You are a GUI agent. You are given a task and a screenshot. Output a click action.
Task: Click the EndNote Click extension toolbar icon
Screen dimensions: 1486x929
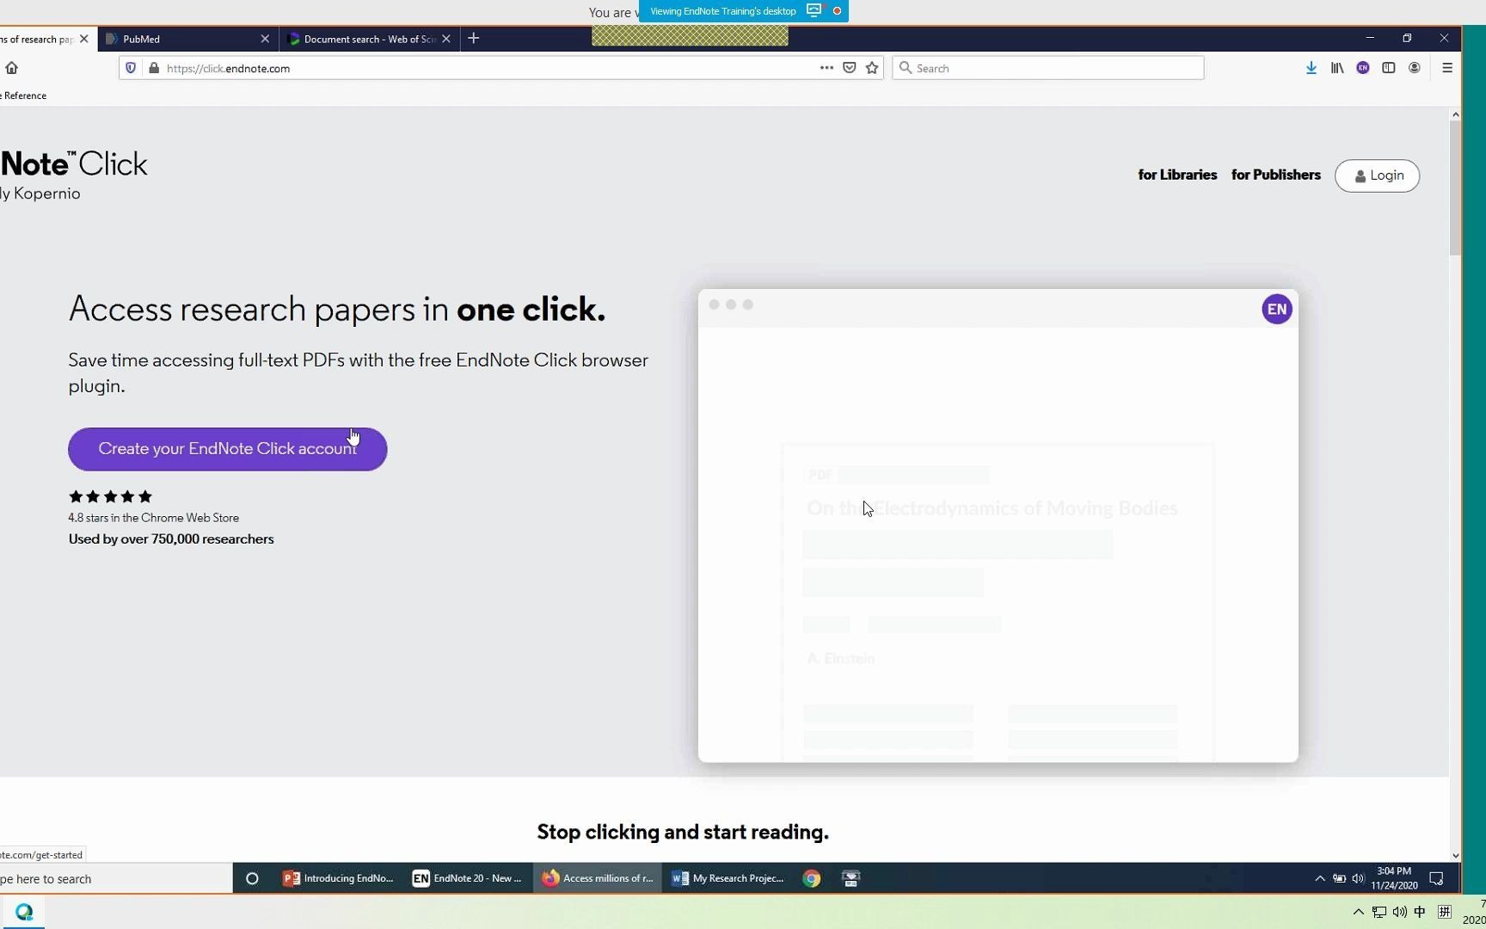(x=1363, y=68)
